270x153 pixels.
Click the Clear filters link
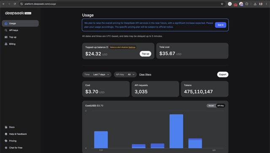[x=145, y=75]
